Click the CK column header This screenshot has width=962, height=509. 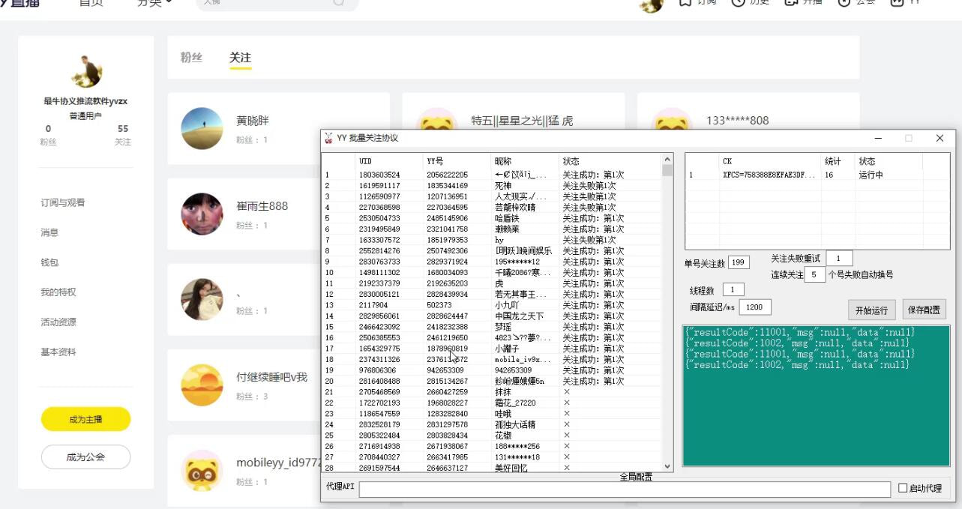pos(770,161)
